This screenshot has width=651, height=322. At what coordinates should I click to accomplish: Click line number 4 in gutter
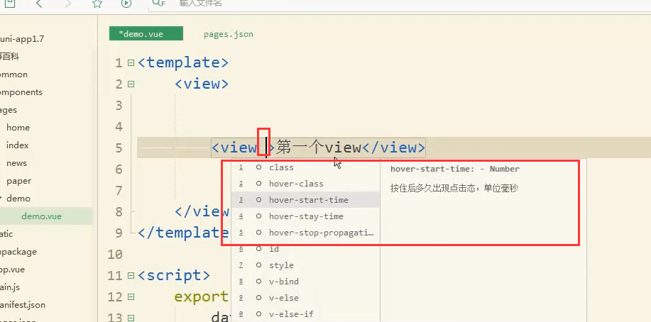pyautogui.click(x=119, y=126)
